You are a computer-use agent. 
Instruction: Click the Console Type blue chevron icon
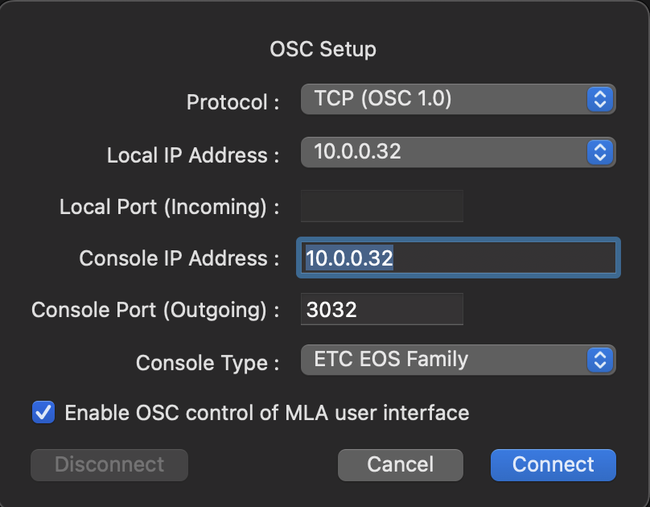point(599,360)
